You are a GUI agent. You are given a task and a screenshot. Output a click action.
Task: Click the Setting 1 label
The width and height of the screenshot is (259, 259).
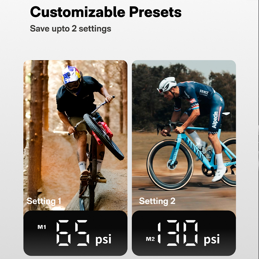point(44,201)
